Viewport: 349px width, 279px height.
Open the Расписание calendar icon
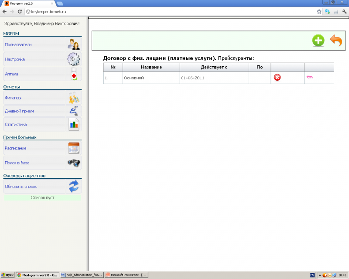pyautogui.click(x=73, y=148)
